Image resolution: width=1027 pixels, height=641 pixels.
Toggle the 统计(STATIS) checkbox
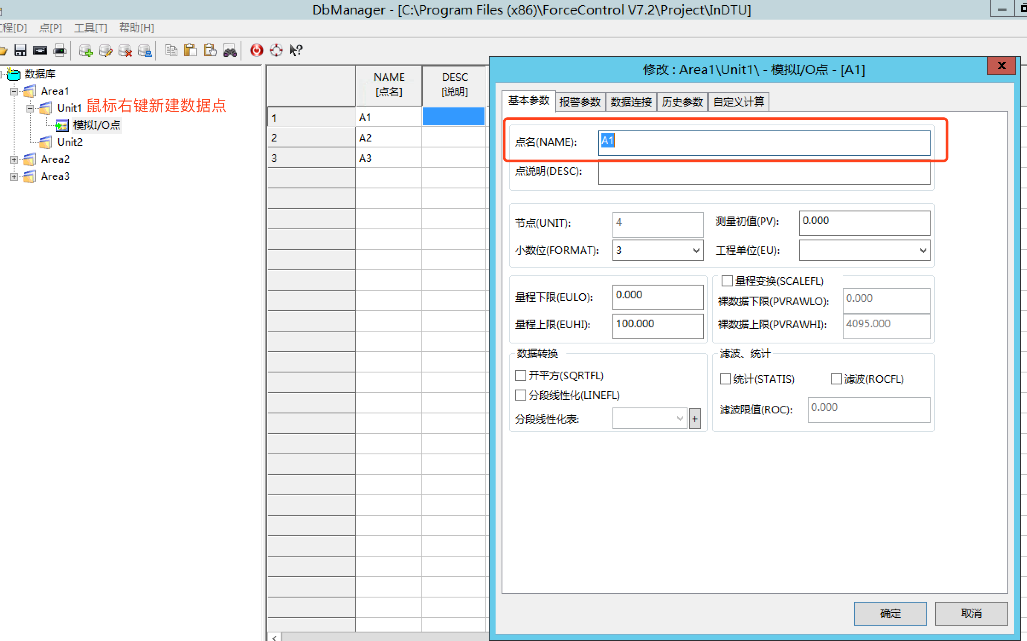point(725,379)
